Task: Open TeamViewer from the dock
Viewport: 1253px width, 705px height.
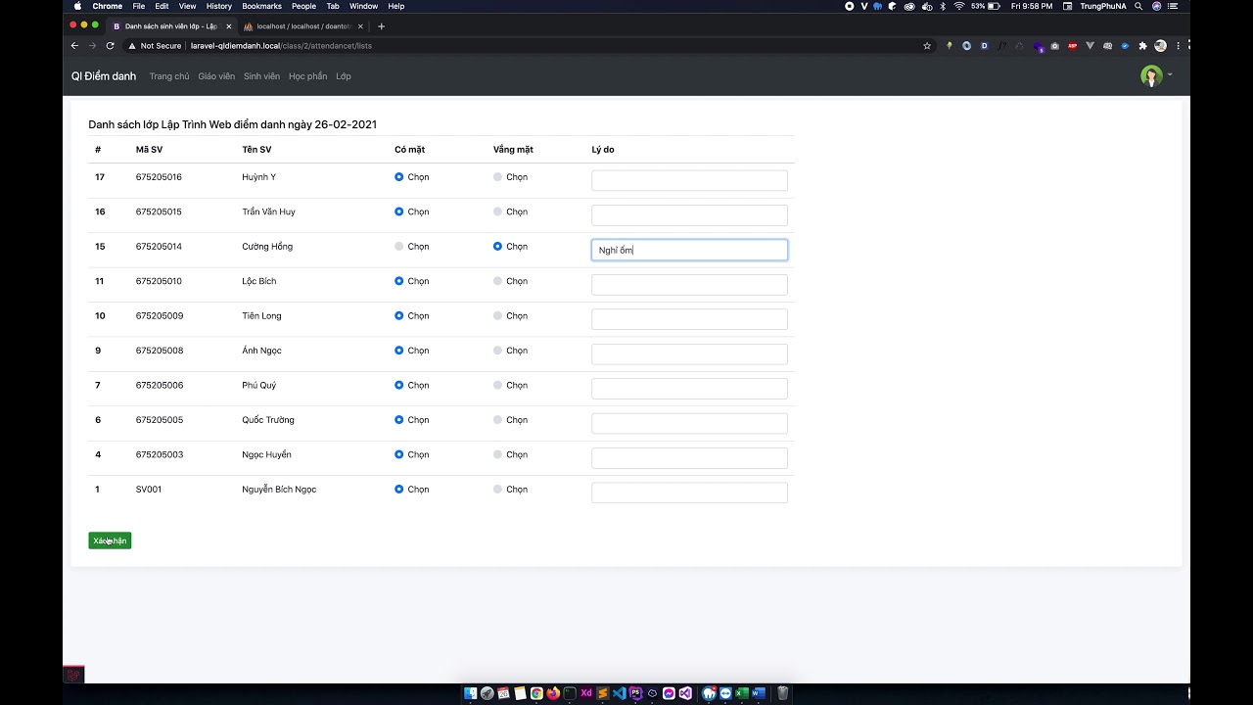Action: (725, 693)
